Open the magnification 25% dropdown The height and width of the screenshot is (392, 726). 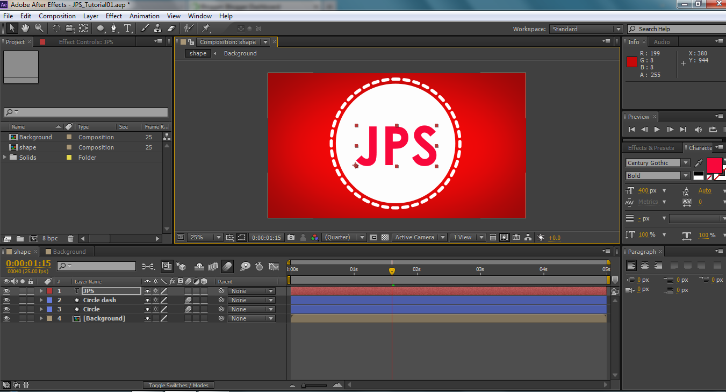(x=205, y=237)
